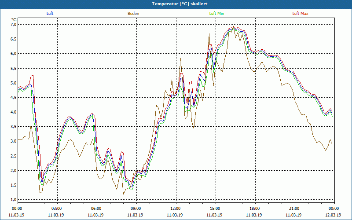352x220 pixels.
Task: Select the red Luft Max legend label
Action: click(x=300, y=14)
